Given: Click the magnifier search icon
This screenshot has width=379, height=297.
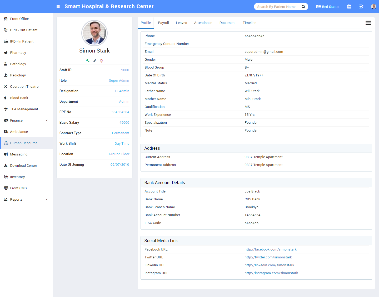Looking at the screenshot, I should point(303,7).
